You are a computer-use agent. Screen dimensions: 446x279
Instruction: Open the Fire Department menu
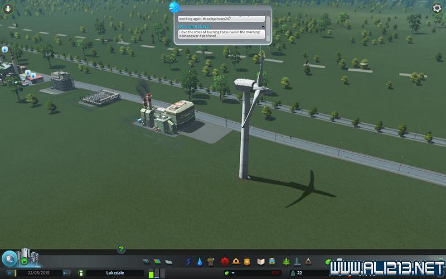(x=236, y=261)
